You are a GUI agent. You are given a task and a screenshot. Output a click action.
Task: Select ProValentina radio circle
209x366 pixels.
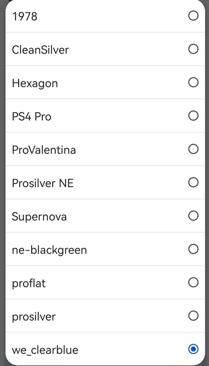pyautogui.click(x=193, y=149)
